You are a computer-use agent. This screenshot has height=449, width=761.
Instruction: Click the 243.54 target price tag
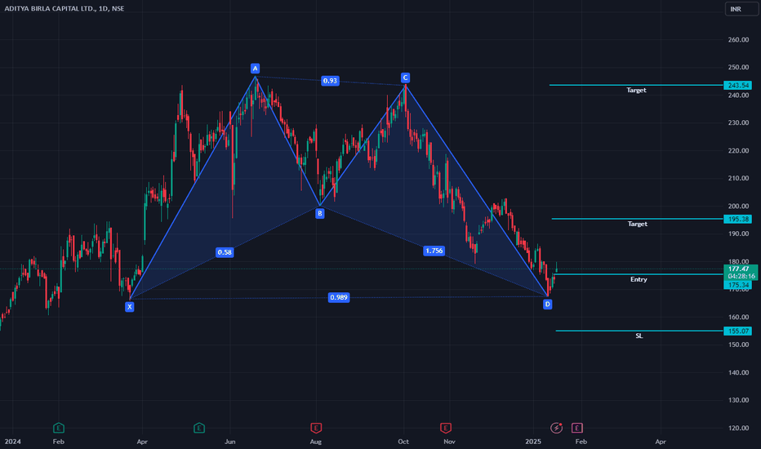click(x=736, y=85)
